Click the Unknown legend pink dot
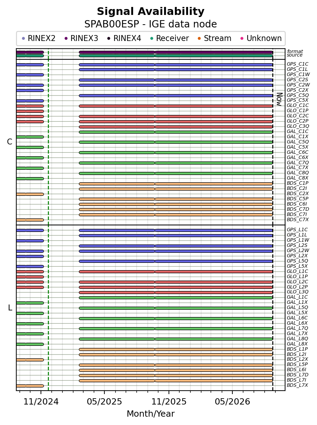The width and height of the screenshot is (317, 425). tap(241, 39)
